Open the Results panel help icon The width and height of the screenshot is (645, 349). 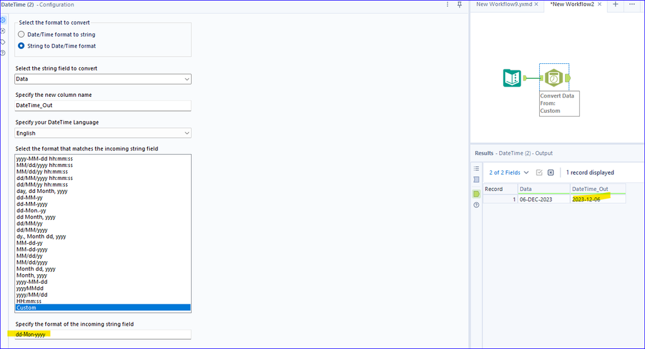pos(476,204)
